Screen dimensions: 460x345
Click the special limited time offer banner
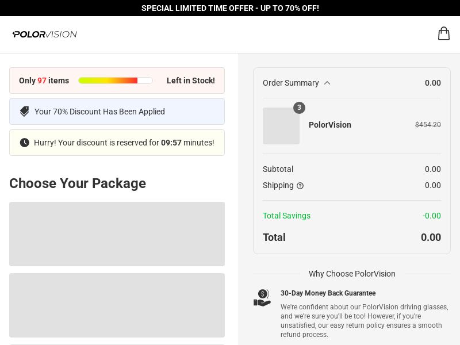tap(230, 8)
